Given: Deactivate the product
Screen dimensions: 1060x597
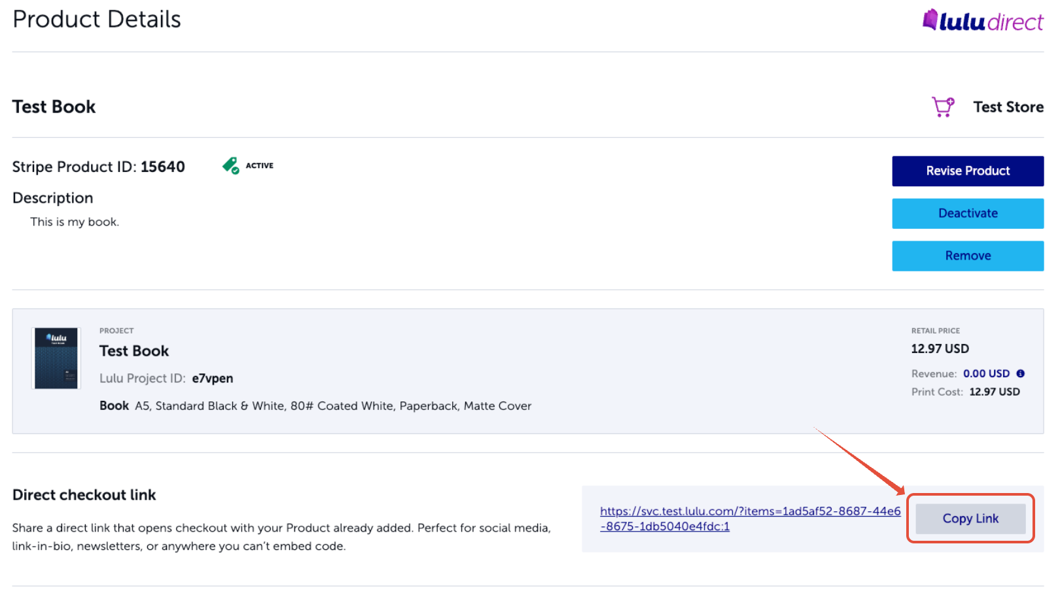Looking at the screenshot, I should pyautogui.click(x=968, y=213).
